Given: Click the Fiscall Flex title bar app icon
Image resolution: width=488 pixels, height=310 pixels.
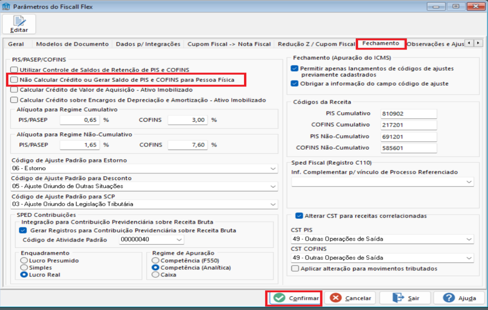Looking at the screenshot, I should point(6,6).
